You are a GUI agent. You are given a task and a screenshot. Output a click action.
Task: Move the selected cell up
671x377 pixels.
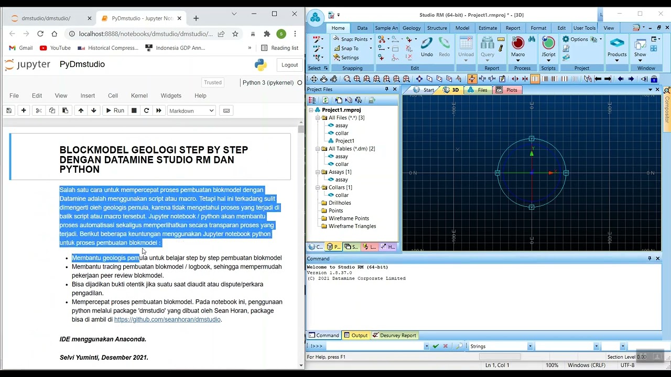click(81, 110)
